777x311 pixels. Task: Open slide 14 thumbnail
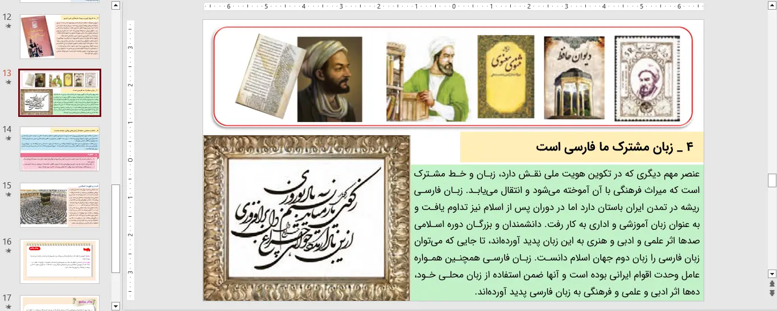[x=60, y=149]
